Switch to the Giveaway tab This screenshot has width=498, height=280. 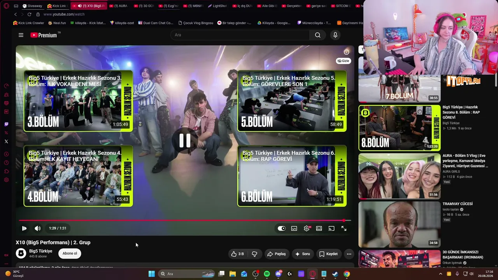click(32, 6)
